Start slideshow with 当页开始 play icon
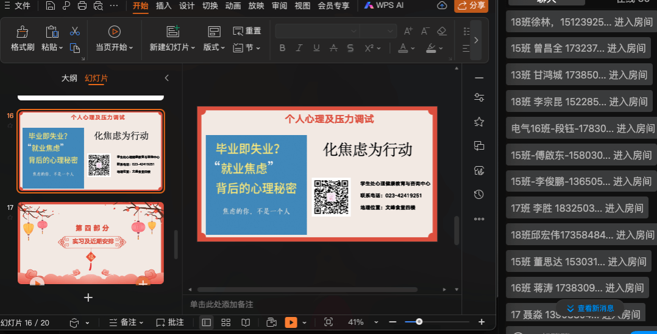The width and height of the screenshot is (657, 334). click(x=114, y=32)
